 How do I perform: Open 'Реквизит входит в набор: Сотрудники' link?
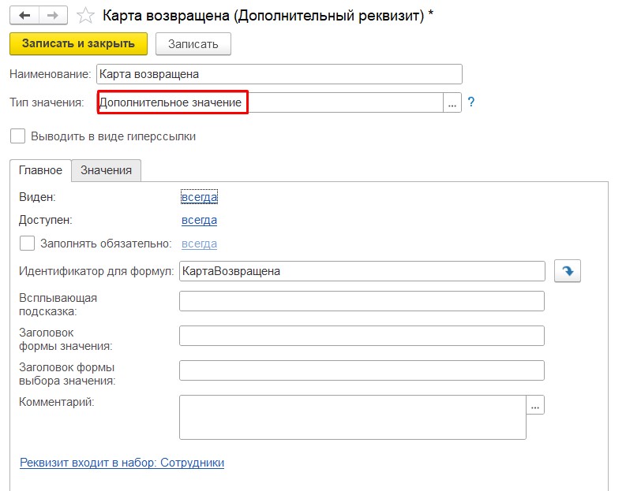point(122,463)
